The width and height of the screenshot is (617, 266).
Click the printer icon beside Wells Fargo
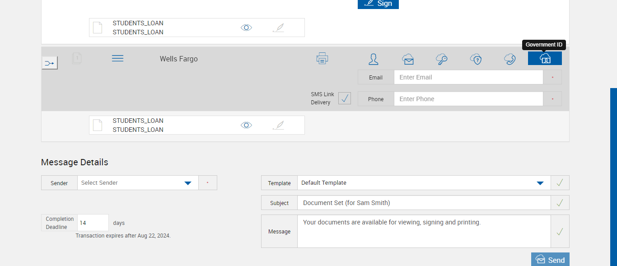point(322,58)
